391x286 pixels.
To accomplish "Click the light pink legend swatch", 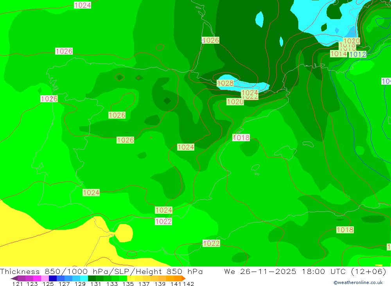I will pos(45,278).
